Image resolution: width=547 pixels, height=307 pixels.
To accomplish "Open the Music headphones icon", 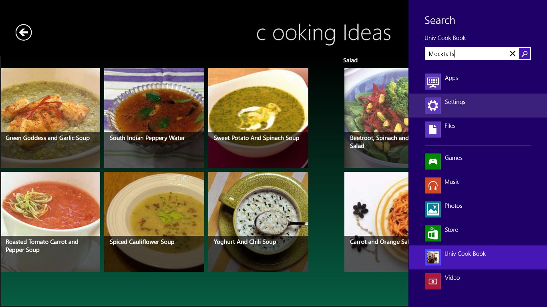I will point(432,185).
